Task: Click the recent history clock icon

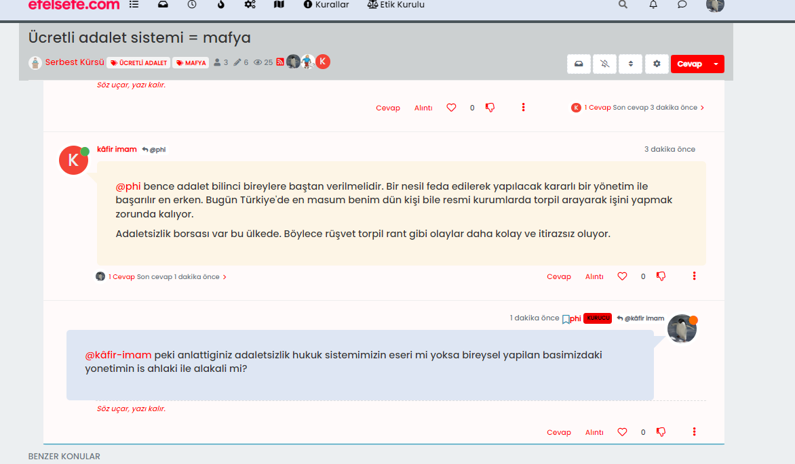Action: coord(192,5)
